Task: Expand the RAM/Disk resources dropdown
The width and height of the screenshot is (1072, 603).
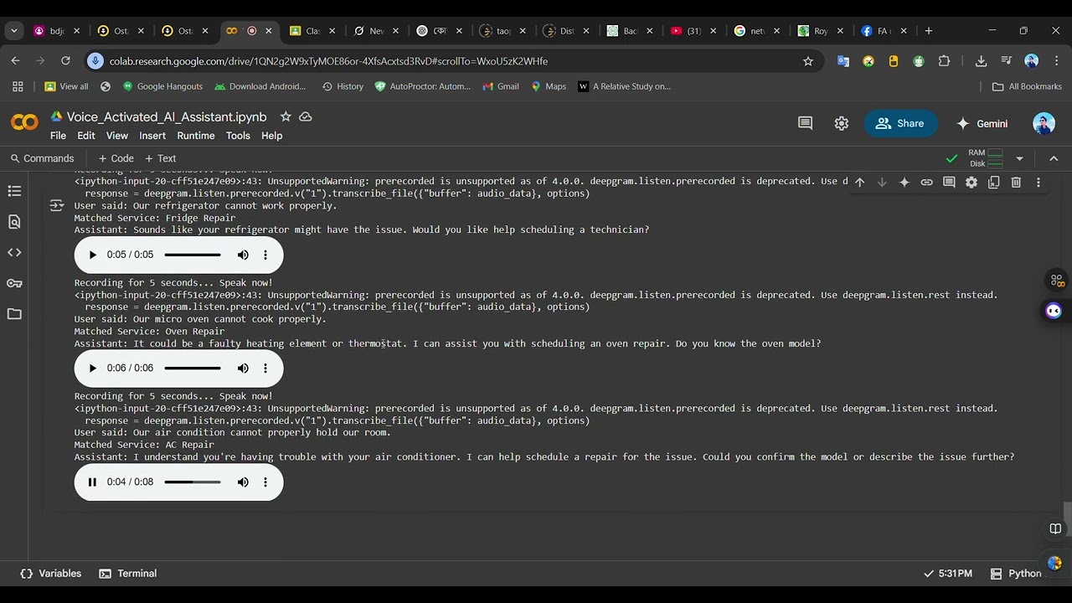Action: (1019, 158)
